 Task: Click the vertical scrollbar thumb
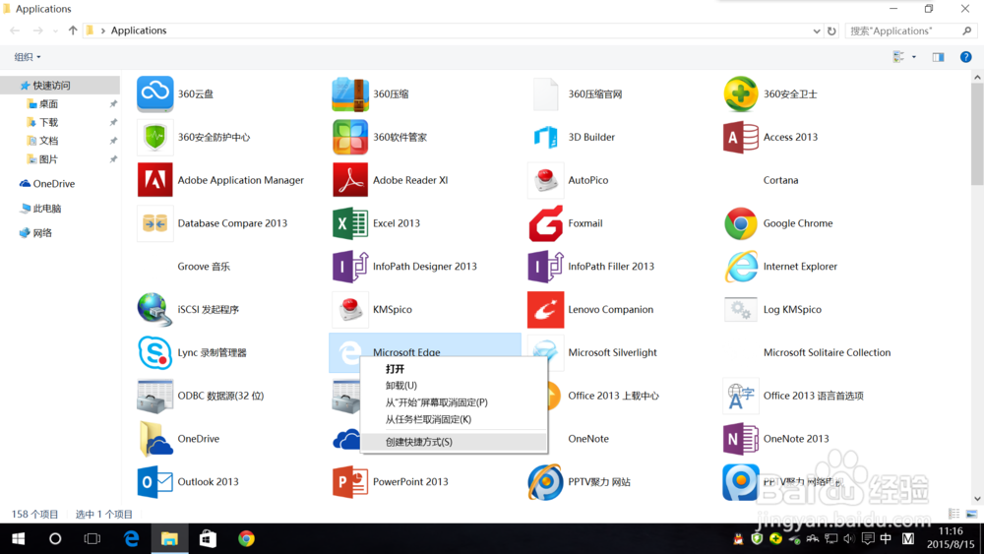point(977,135)
